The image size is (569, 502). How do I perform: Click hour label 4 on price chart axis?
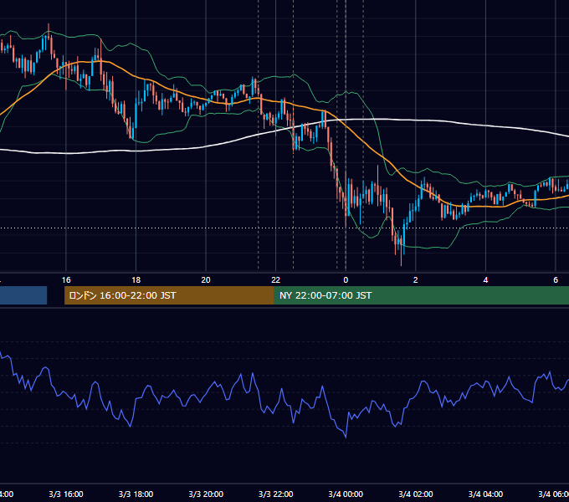tap(485, 280)
